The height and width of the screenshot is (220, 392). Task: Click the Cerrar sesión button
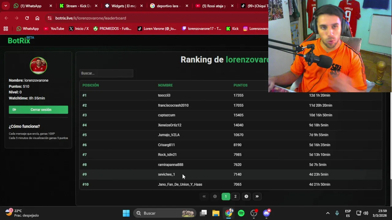click(38, 110)
